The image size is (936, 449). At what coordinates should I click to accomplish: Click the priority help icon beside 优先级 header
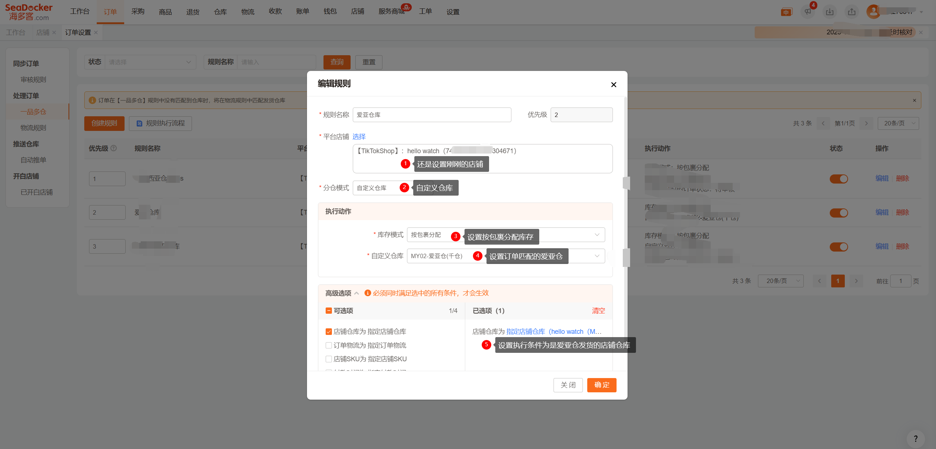[x=114, y=148]
